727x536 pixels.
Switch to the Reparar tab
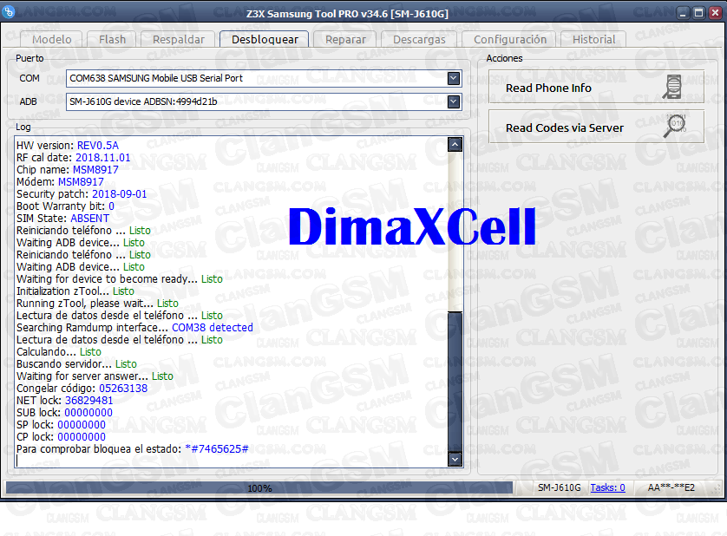point(345,39)
